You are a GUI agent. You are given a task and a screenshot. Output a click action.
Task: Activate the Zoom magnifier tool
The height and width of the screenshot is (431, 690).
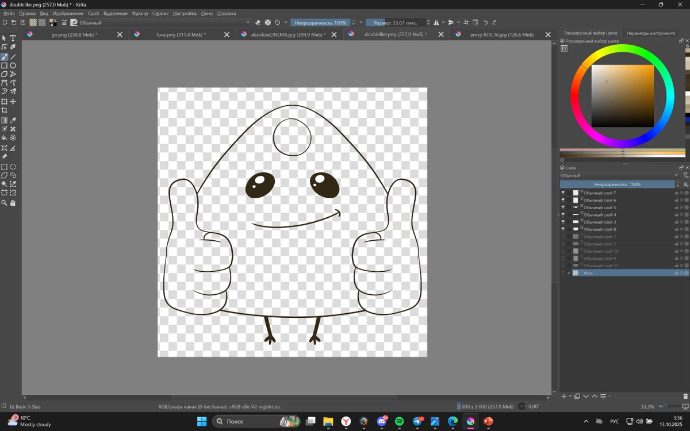click(4, 203)
